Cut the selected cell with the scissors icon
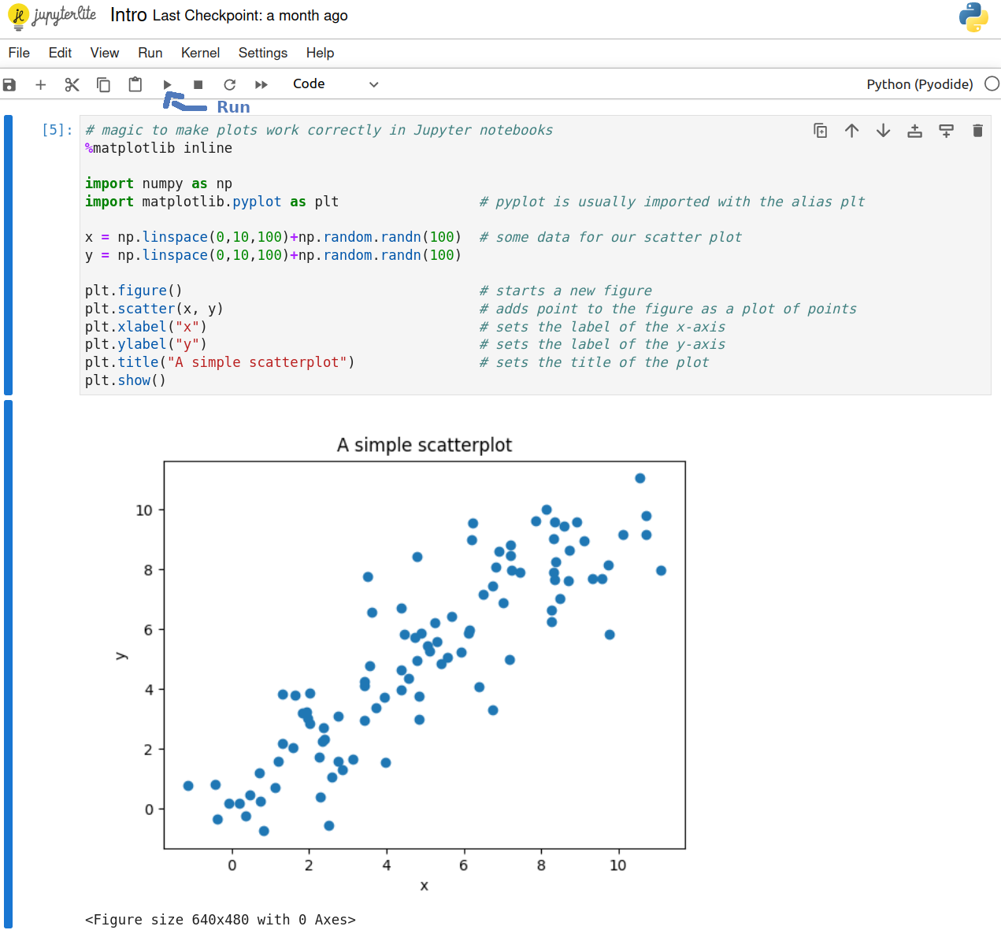The height and width of the screenshot is (930, 1001). point(72,83)
